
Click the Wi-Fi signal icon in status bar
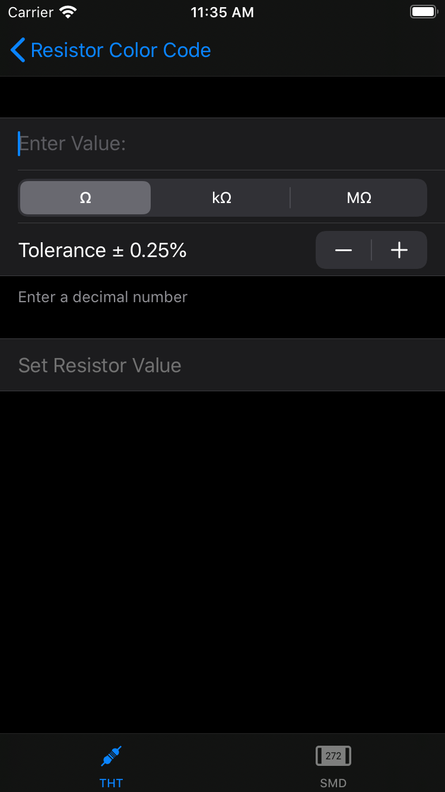pos(69,12)
